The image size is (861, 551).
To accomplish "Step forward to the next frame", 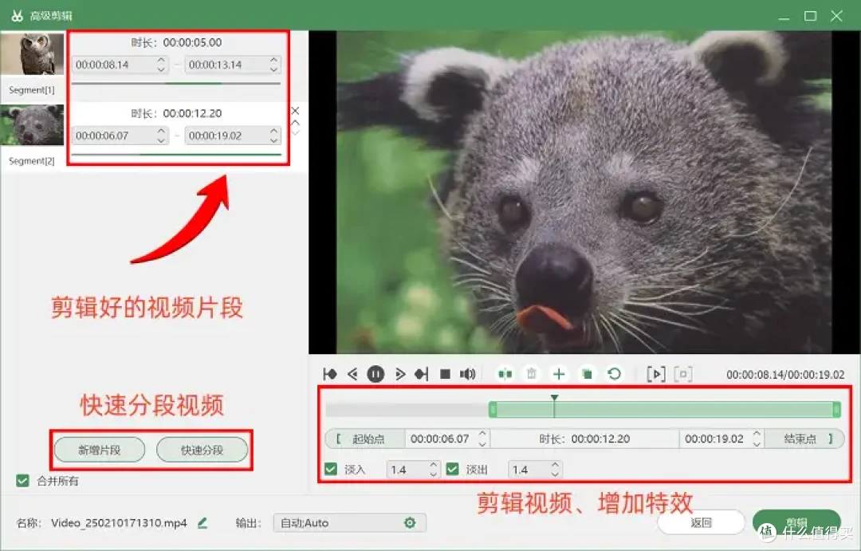I will click(x=399, y=374).
